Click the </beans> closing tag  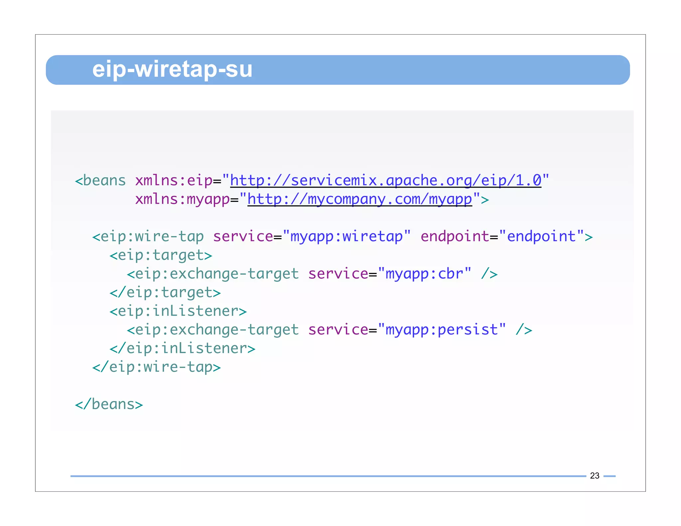pos(109,404)
